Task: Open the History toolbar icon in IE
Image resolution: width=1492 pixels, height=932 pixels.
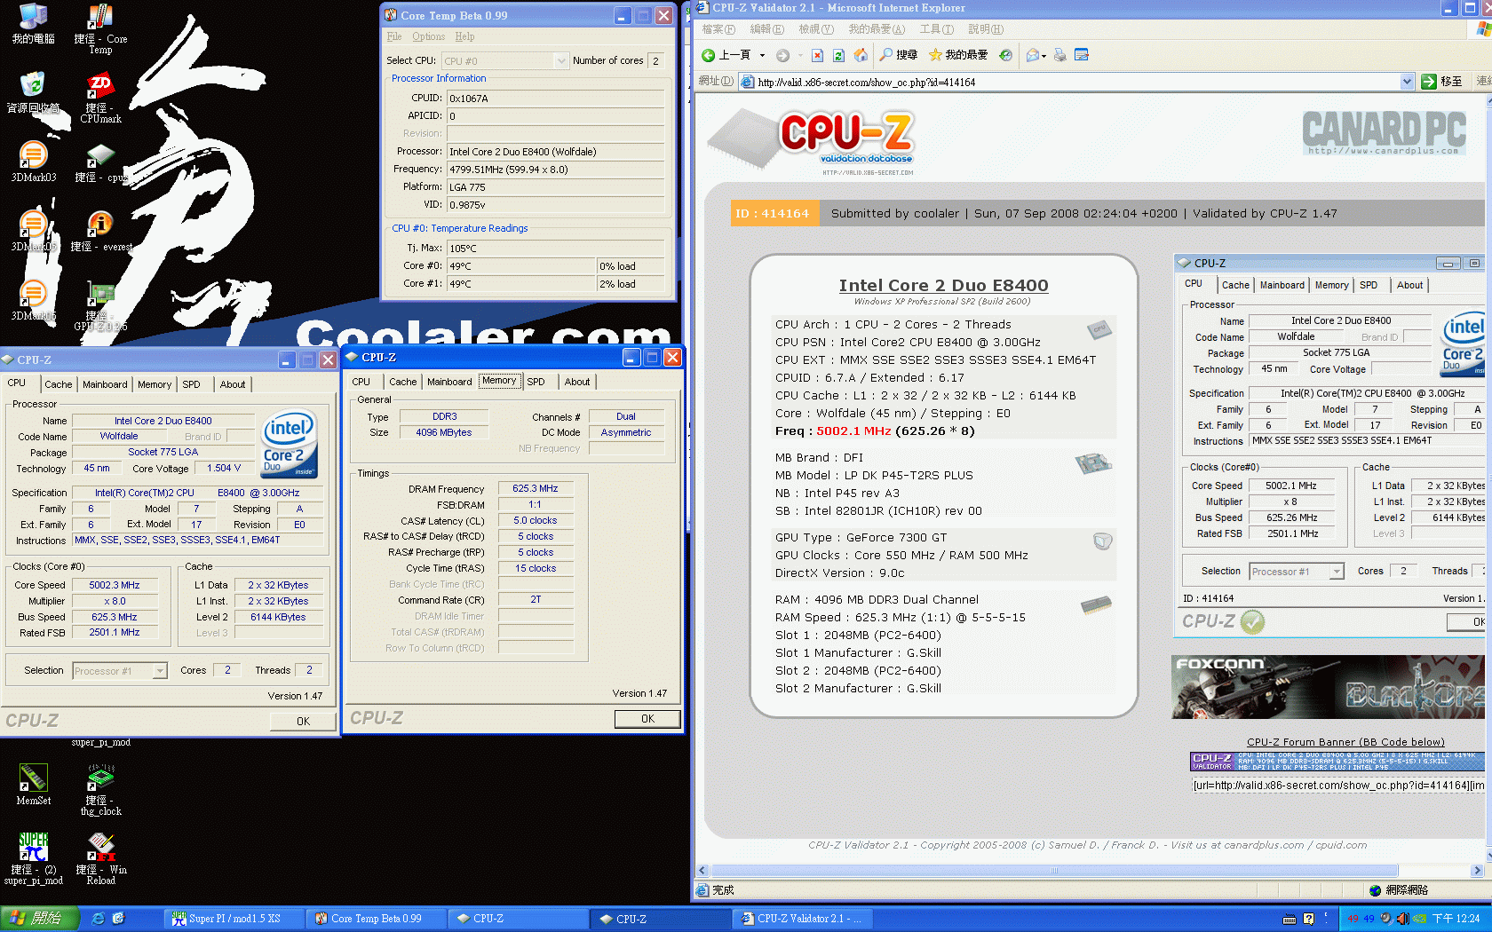Action: (1005, 55)
